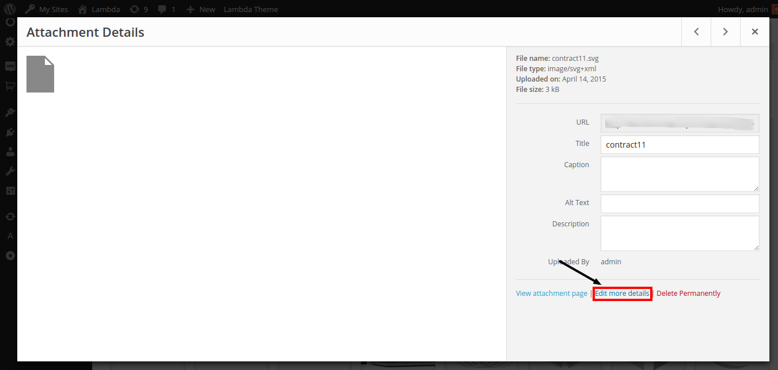Click the WordPress logo in the admin bar

pyautogui.click(x=9, y=9)
